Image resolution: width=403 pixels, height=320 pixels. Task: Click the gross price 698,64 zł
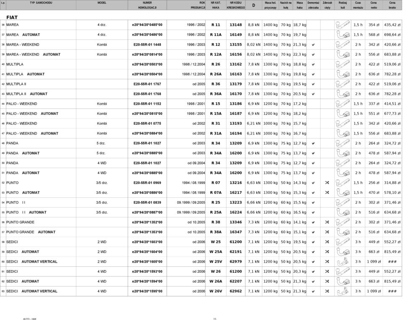click(392, 35)
